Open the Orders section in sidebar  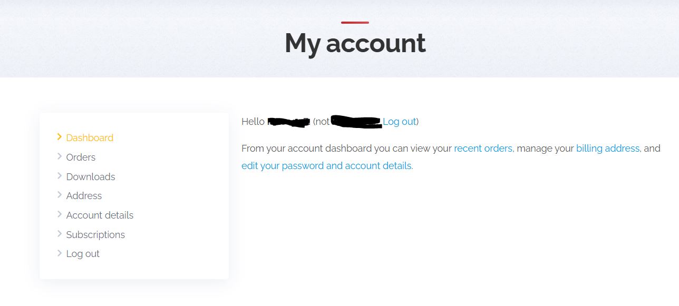coord(81,157)
